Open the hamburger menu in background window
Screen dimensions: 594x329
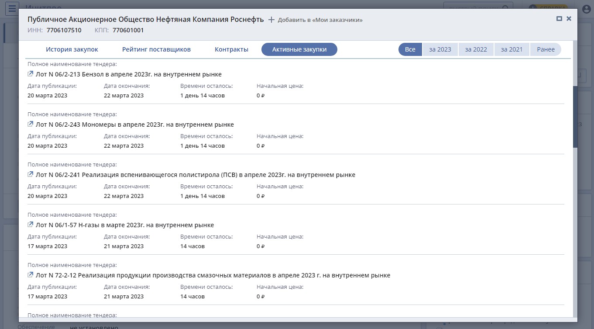click(12, 8)
